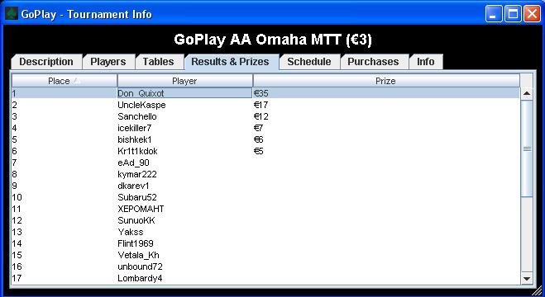Select the Info tab

click(426, 62)
